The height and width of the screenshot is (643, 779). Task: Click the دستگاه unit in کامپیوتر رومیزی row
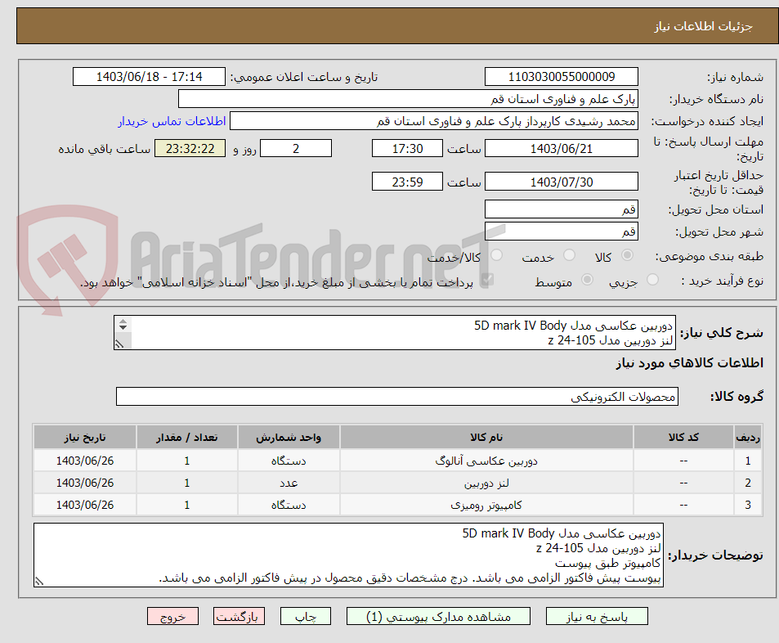click(x=289, y=505)
